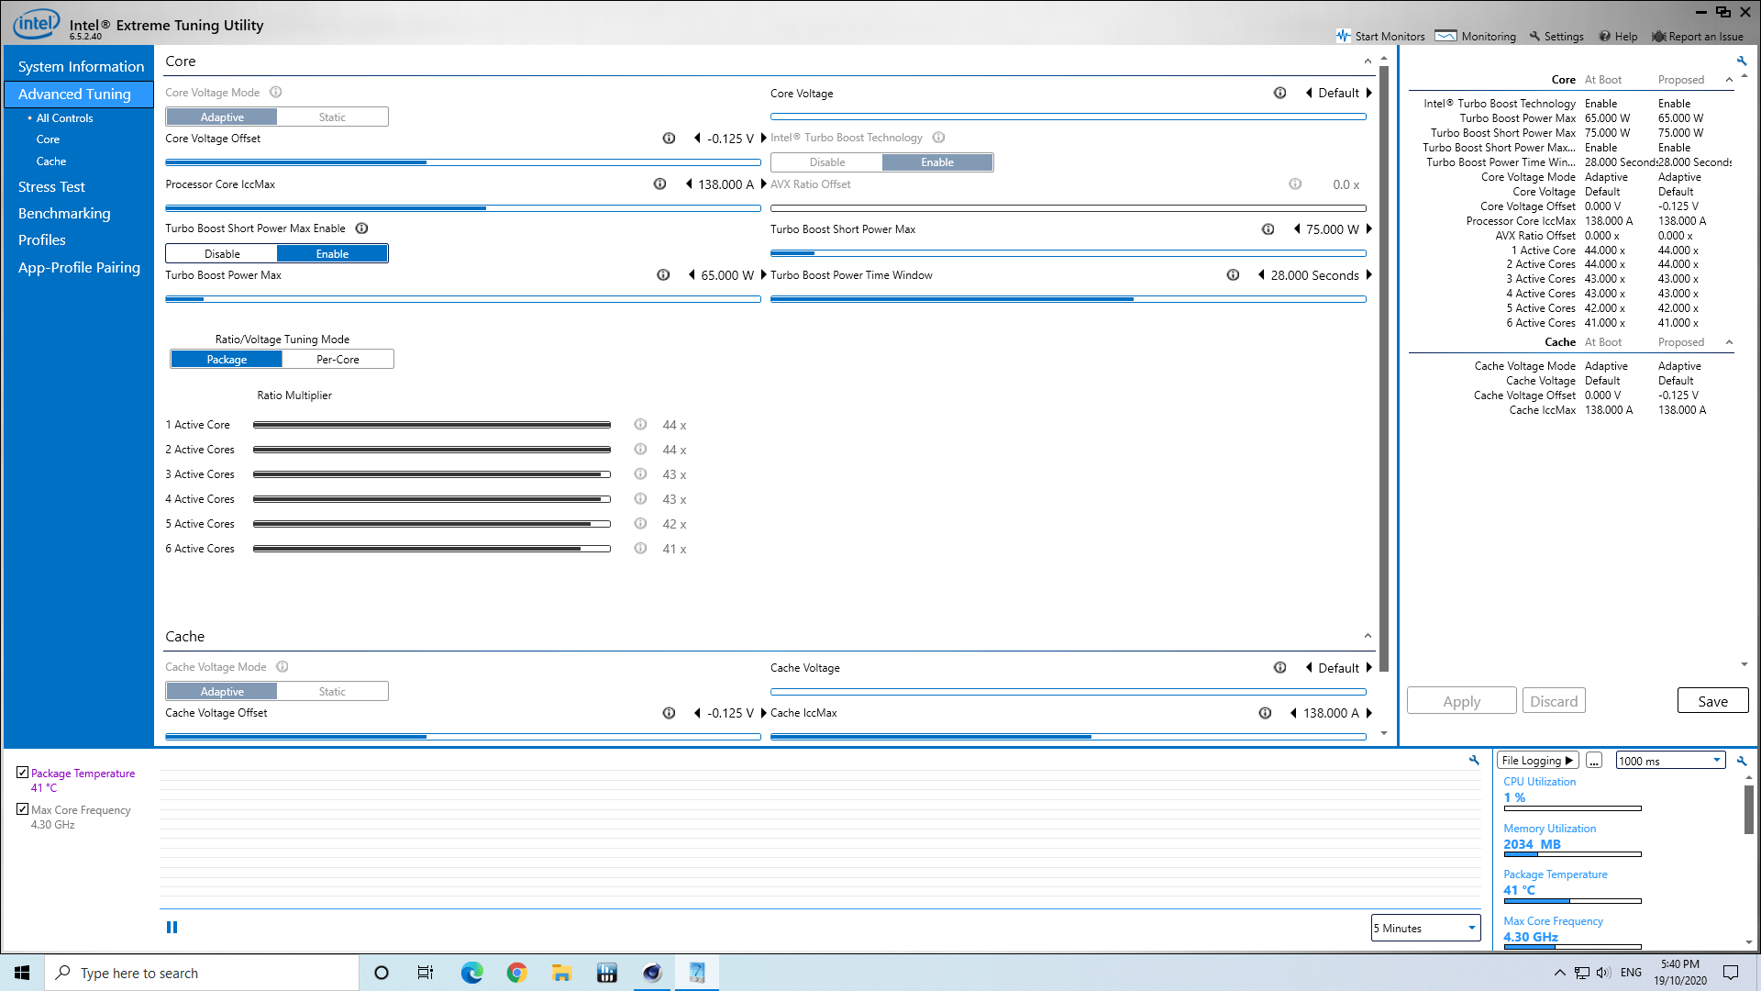Open App-Profile Pairing section
This screenshot has height=991, width=1761.
[x=79, y=268]
